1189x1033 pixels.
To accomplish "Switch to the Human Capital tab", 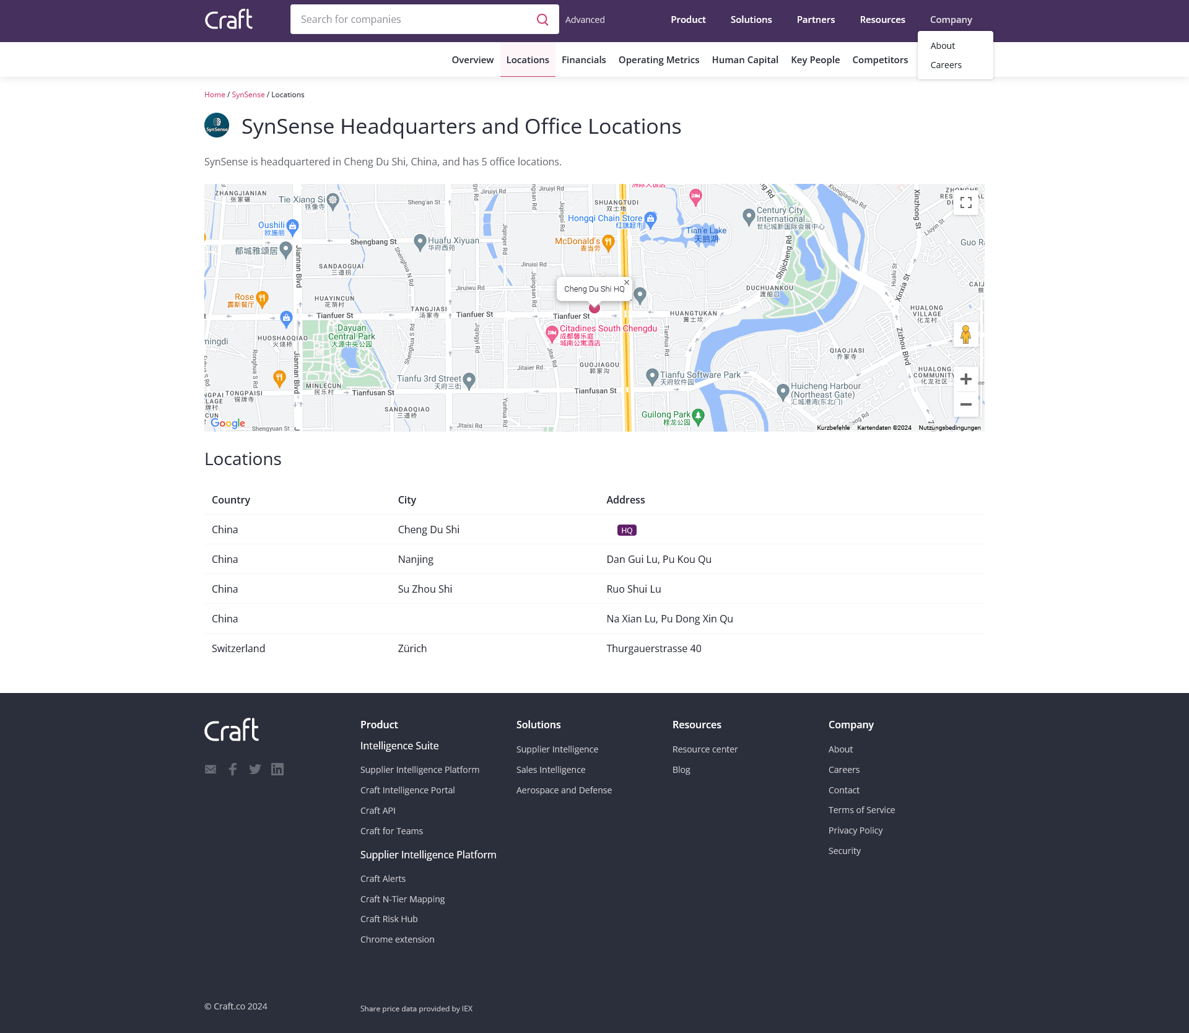I will point(745,59).
